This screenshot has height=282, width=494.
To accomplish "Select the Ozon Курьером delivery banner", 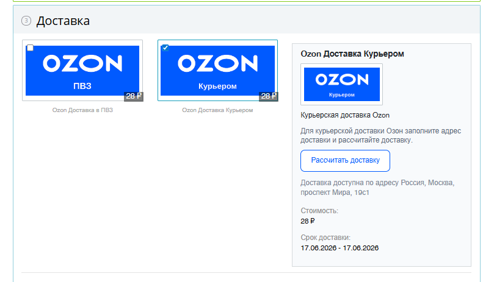I will [x=217, y=71].
